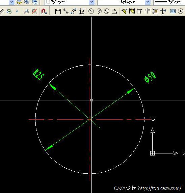The image size is (185, 193).
Task: Select the Ordinate dimension tool
Action: pos(81,11)
